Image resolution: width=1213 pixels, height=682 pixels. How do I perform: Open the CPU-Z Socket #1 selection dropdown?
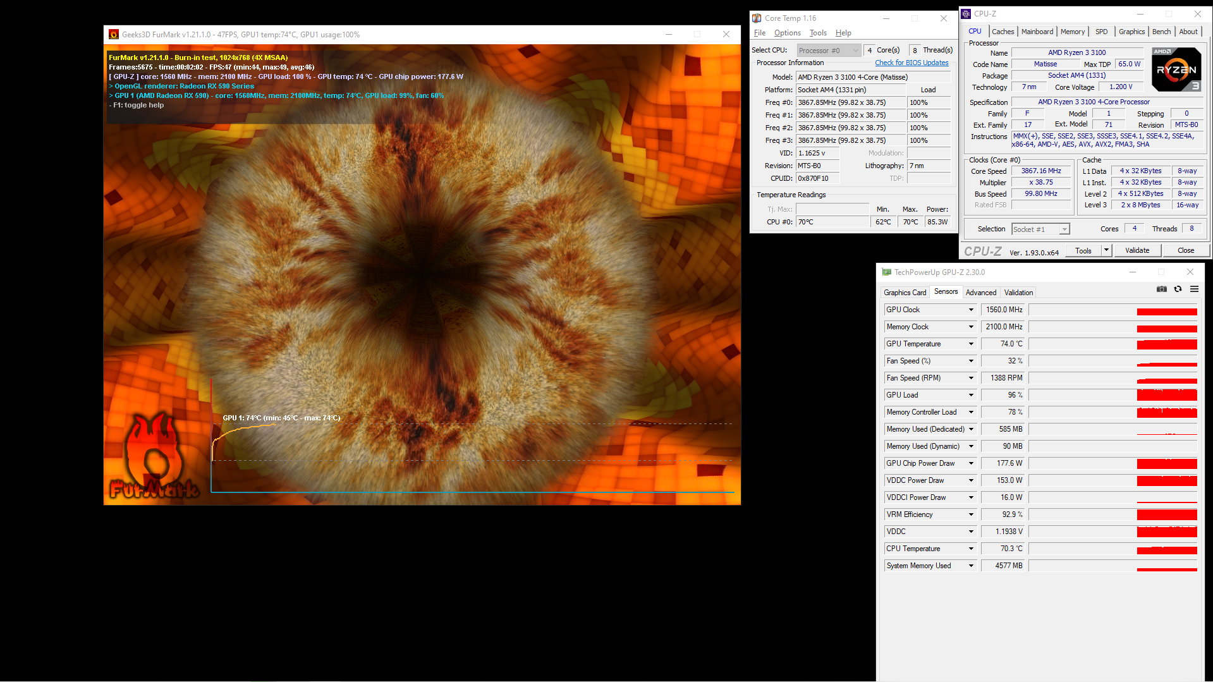pos(1040,229)
